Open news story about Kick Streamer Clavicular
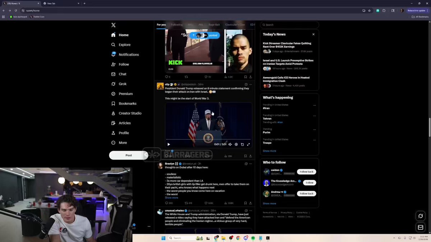 pos(287,45)
